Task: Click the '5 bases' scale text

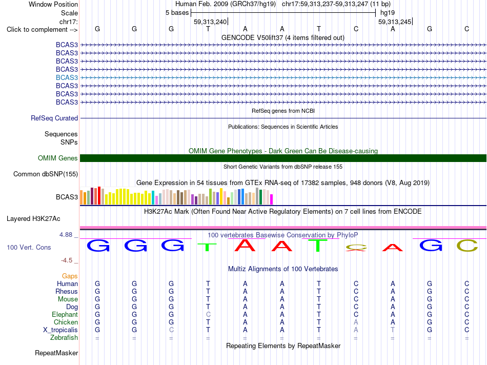Action: (x=177, y=13)
